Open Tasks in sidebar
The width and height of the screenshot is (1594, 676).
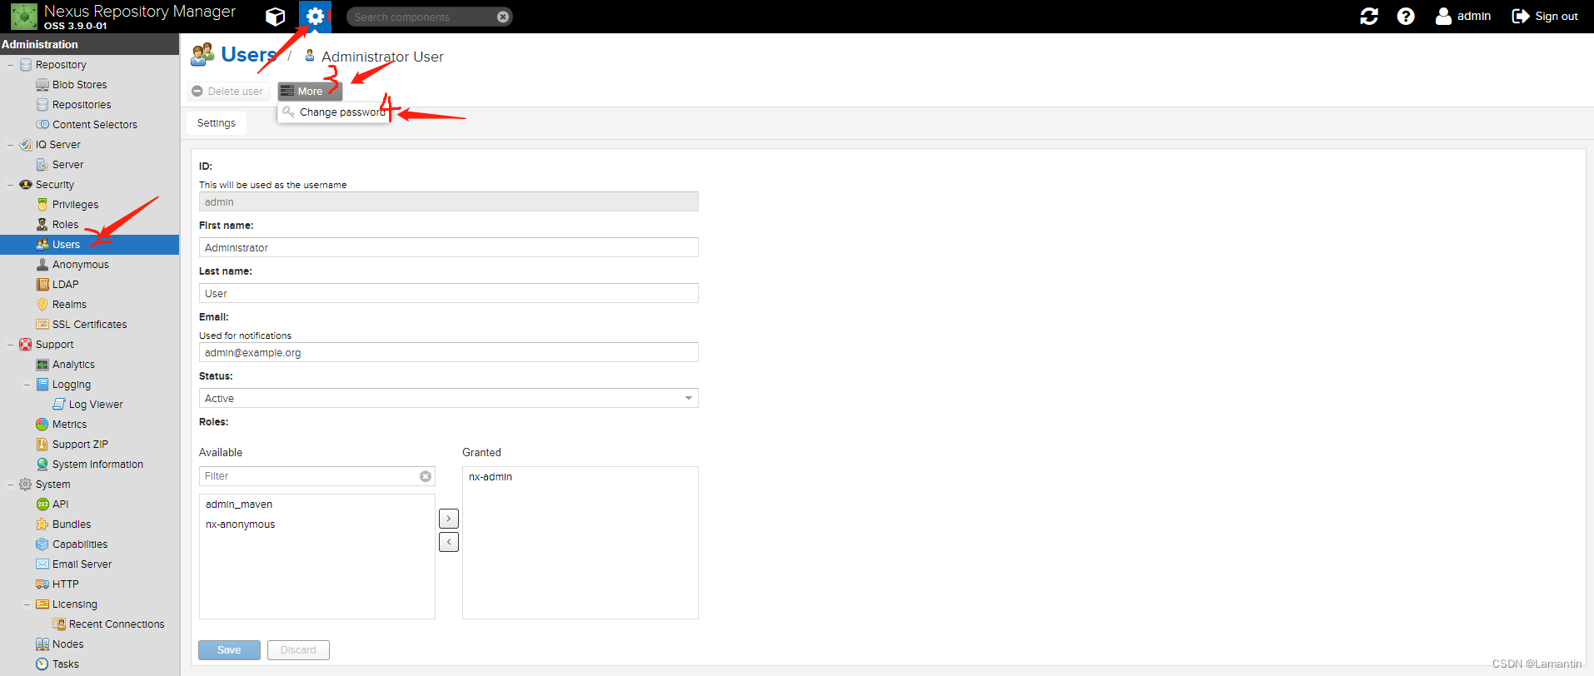(65, 664)
